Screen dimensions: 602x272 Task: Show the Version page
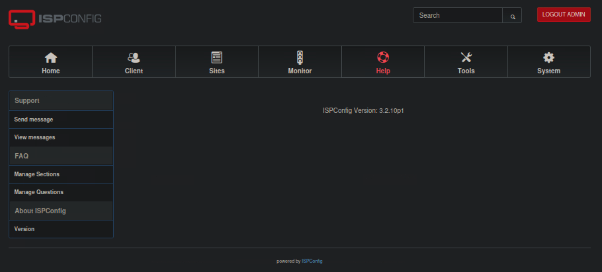tap(24, 229)
